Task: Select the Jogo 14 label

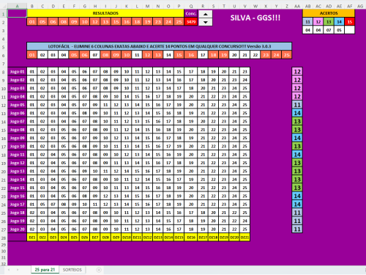Action: (17, 180)
